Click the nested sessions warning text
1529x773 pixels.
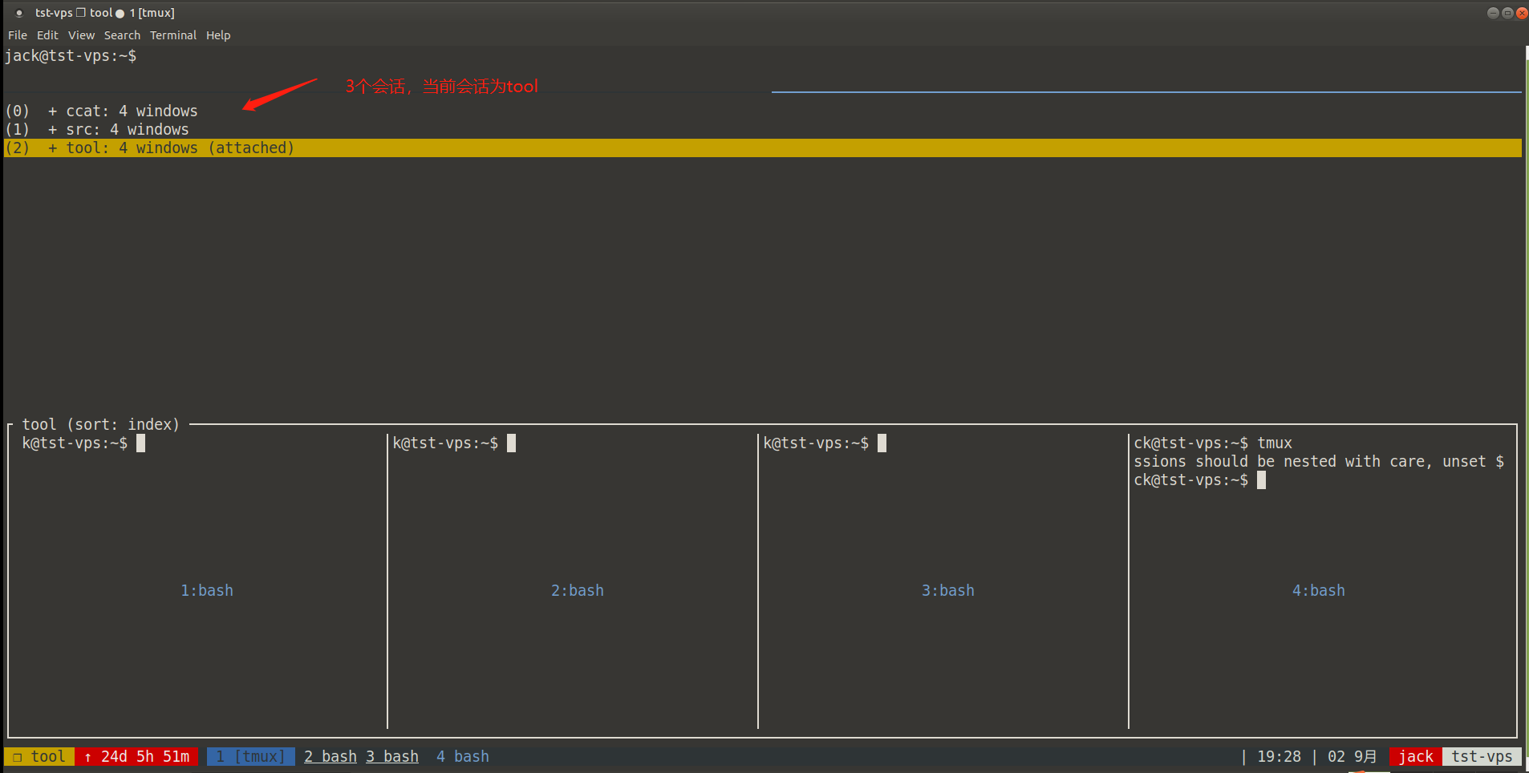coord(1318,462)
